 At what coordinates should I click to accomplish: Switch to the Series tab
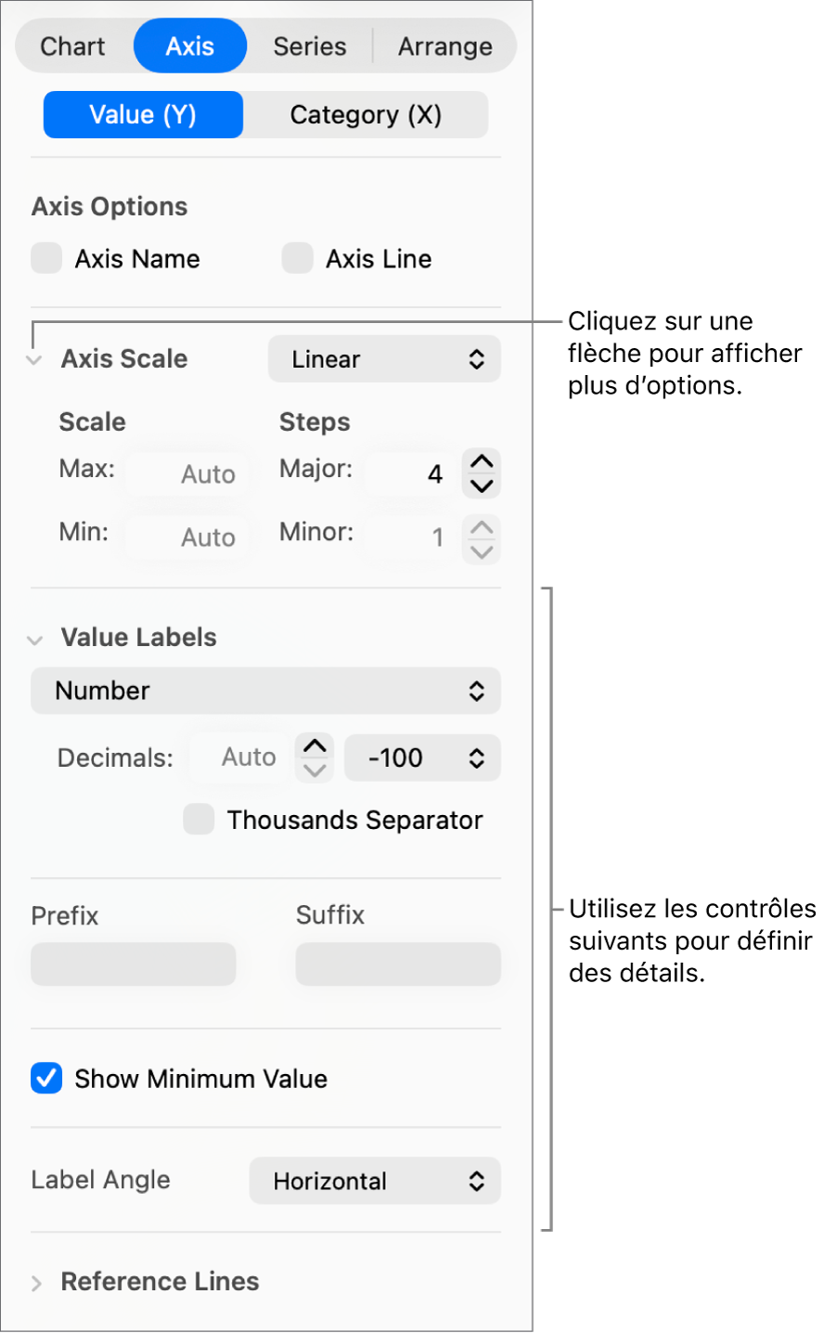coord(309,45)
